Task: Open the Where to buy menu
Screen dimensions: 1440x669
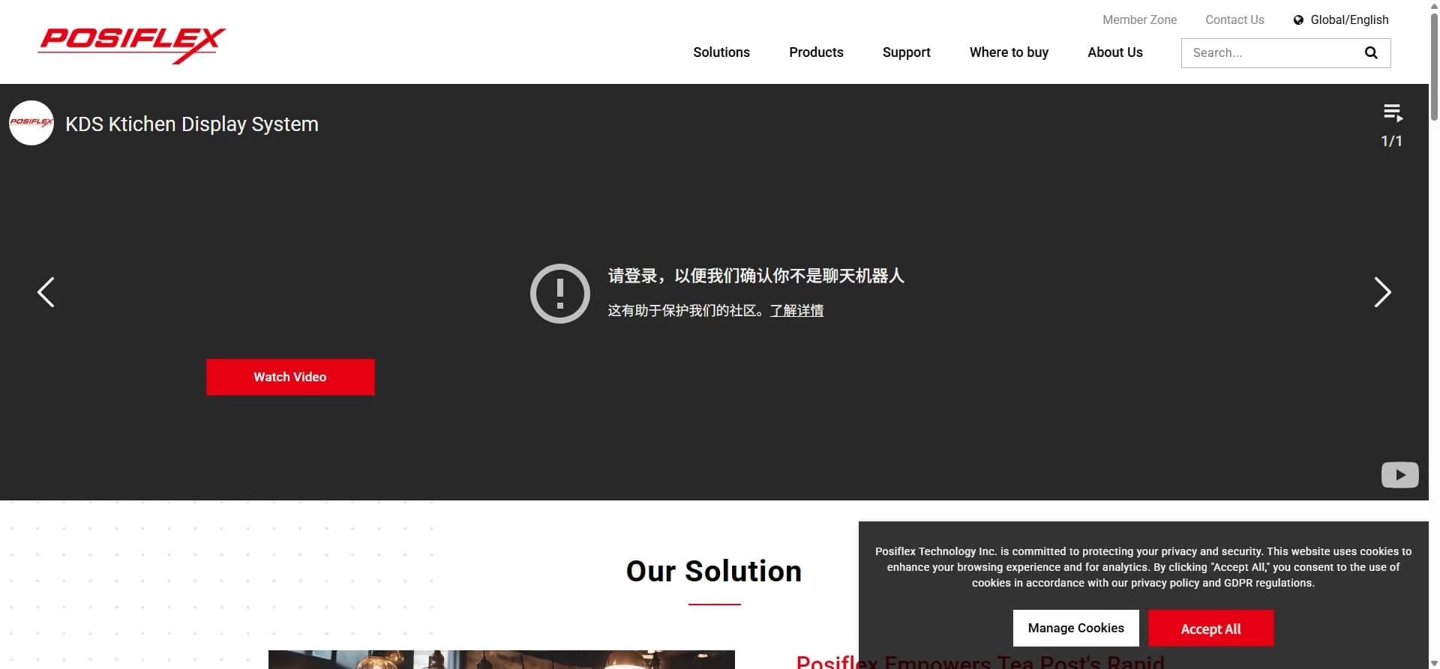Action: tap(1009, 52)
